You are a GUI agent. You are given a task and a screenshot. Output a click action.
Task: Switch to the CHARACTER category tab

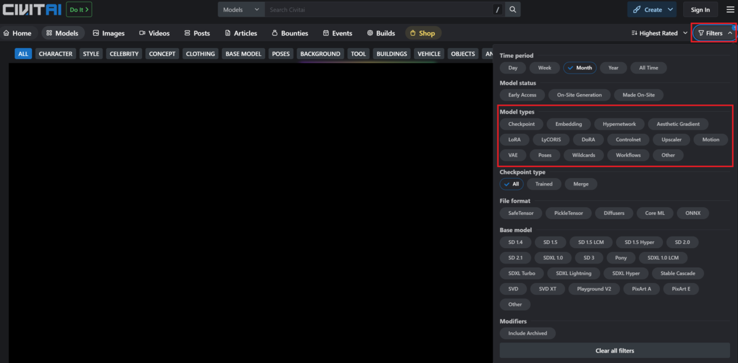(x=55, y=53)
